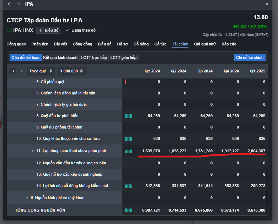Viewport: 278px width, 224px height.
Task: Expand row 11 Lợi nhuận sau thuế chưa phân phối
Action: coord(33,151)
